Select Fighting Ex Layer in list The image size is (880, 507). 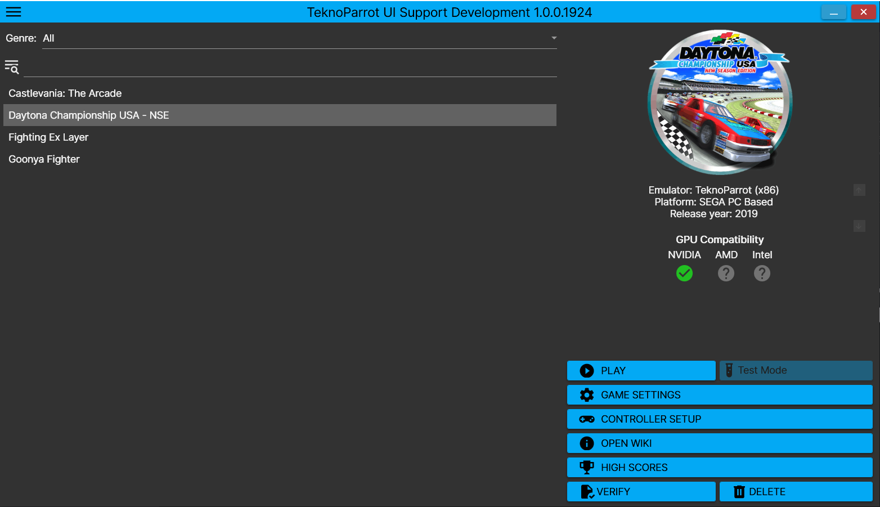pos(280,137)
